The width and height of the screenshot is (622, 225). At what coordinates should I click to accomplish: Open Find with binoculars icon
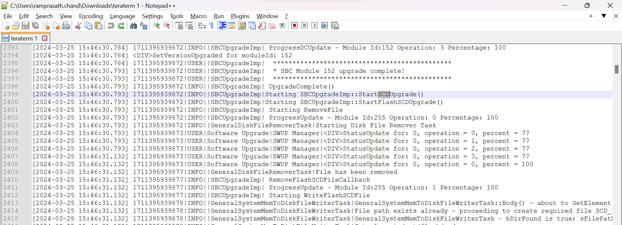coord(133,26)
